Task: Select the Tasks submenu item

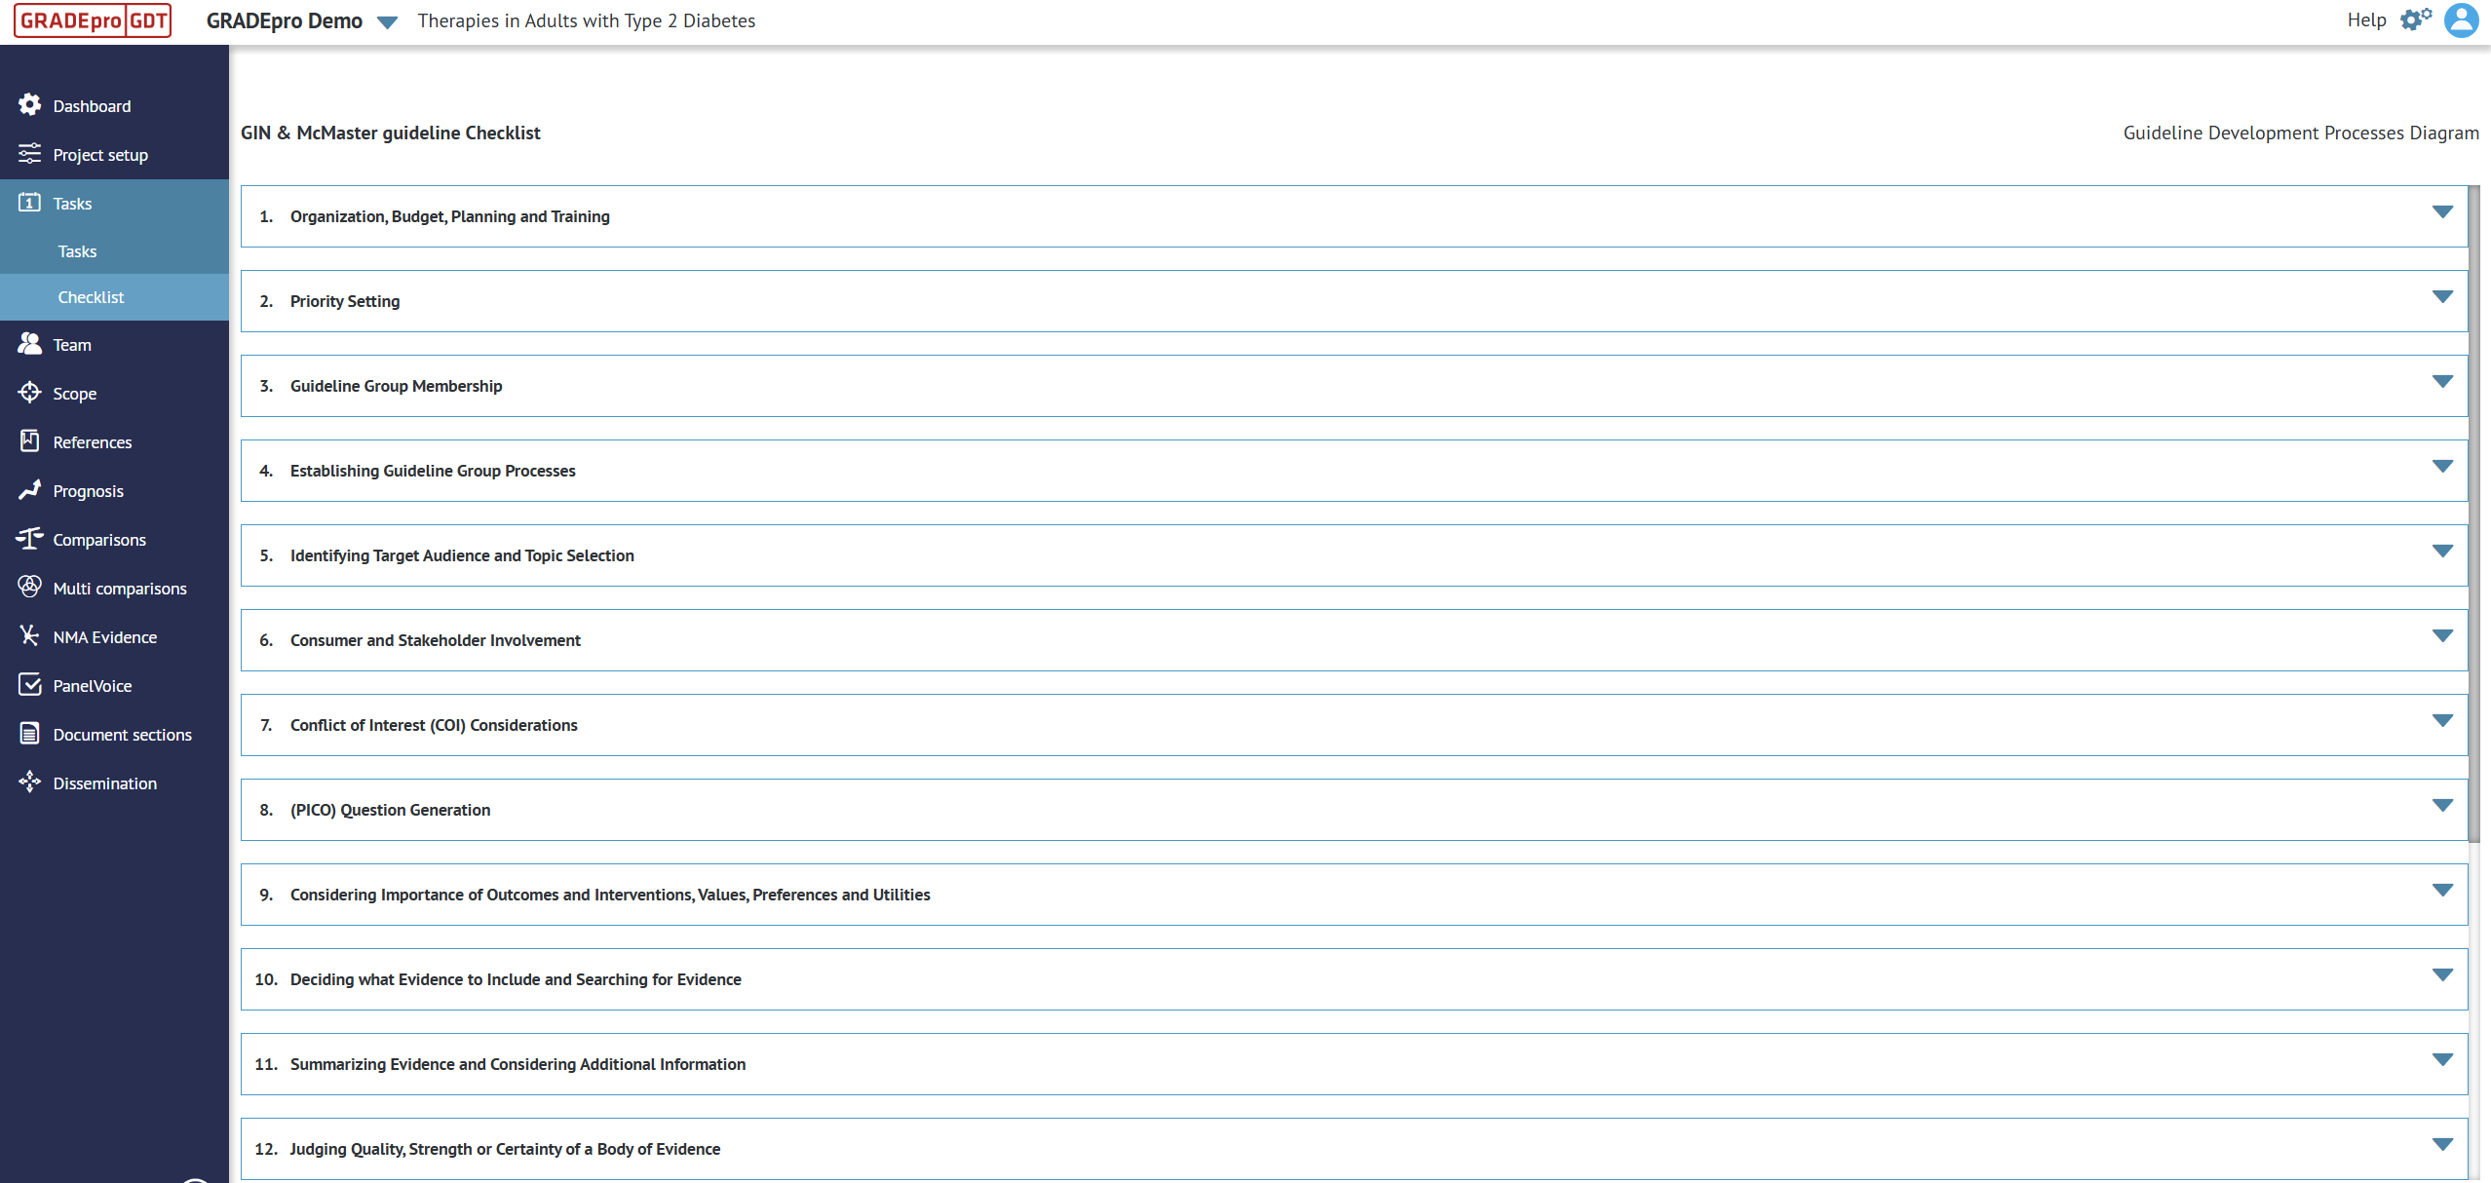Action: coord(77,251)
